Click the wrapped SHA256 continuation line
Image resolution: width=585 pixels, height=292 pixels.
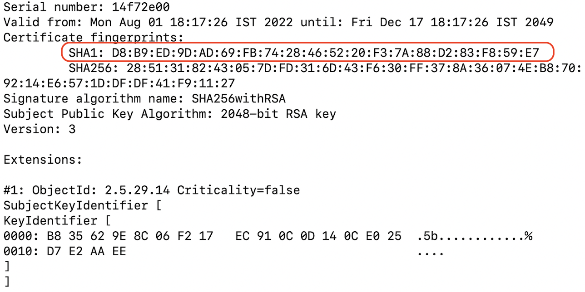119,84
